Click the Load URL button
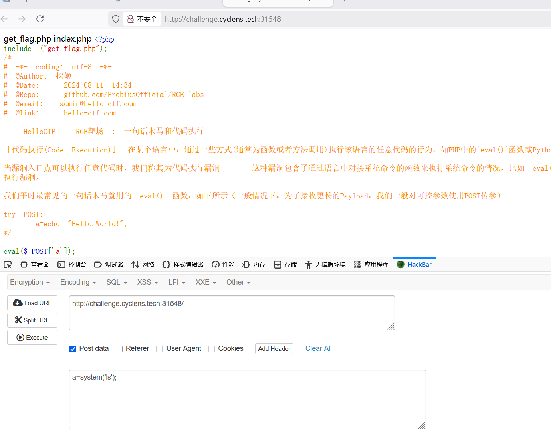 click(x=32, y=303)
